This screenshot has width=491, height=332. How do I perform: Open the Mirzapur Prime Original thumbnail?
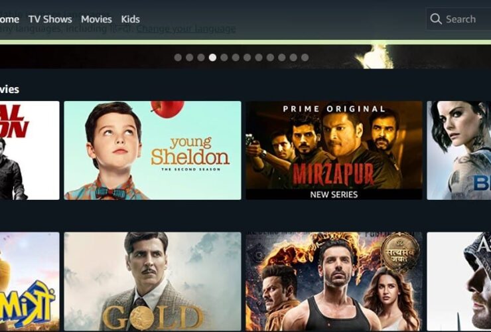click(x=334, y=150)
